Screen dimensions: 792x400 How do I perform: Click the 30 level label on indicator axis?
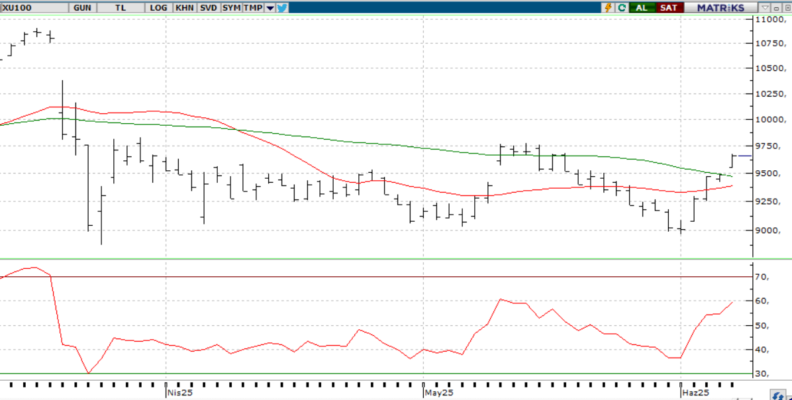762,374
